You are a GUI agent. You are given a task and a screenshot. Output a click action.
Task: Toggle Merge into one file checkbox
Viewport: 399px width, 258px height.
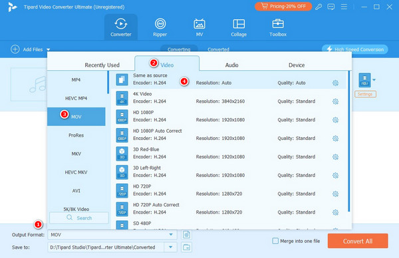[275, 241]
